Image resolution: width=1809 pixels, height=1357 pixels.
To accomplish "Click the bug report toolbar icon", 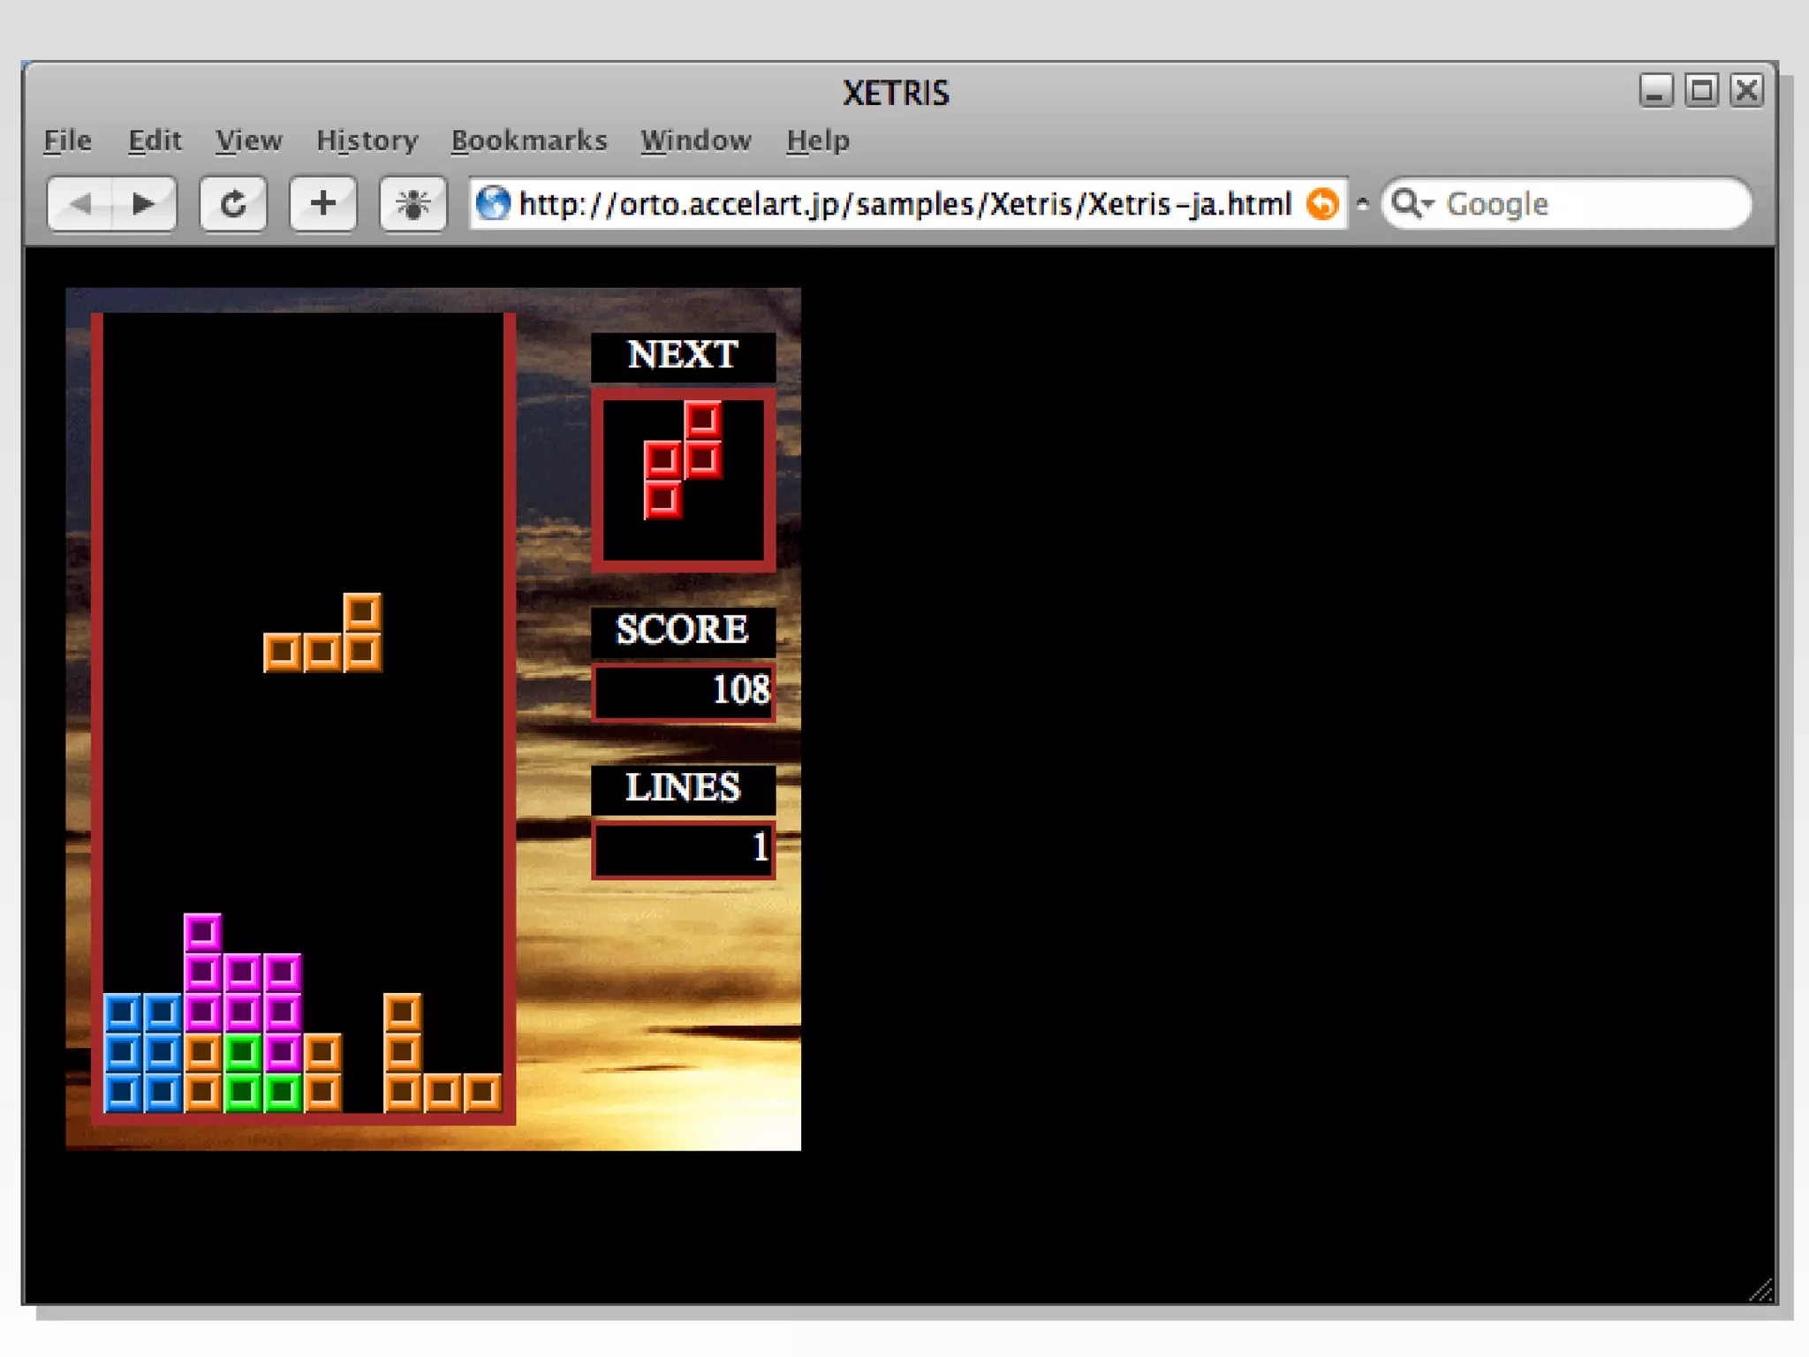I will pyautogui.click(x=413, y=205).
